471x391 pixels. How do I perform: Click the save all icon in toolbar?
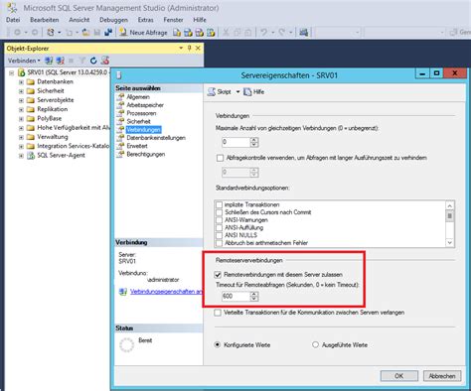(x=108, y=33)
